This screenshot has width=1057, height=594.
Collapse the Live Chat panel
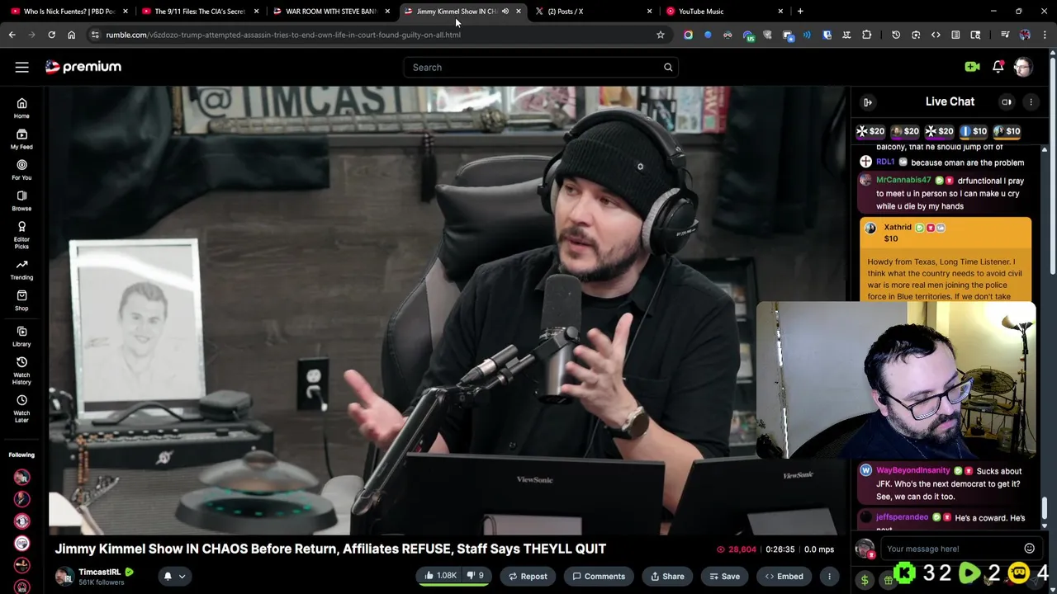868,102
